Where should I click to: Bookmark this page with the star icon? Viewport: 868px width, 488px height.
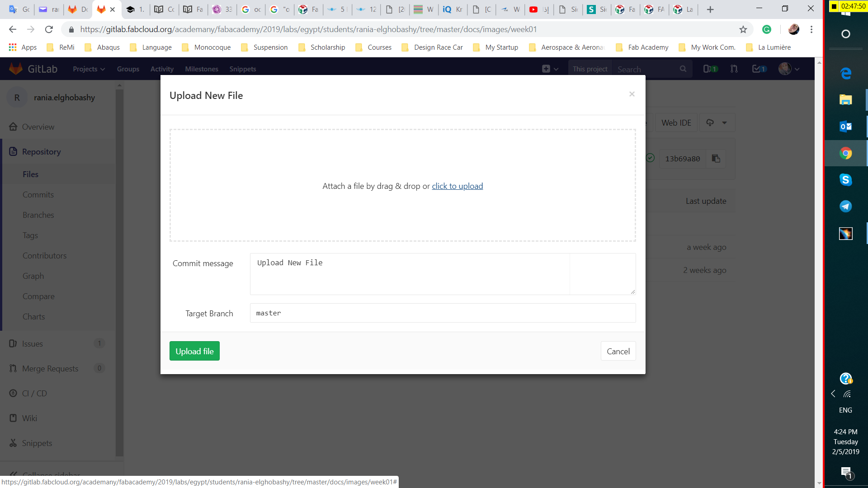point(743,29)
